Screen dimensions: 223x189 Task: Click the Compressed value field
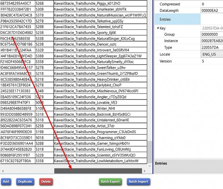pyautogui.click(x=212, y=4)
